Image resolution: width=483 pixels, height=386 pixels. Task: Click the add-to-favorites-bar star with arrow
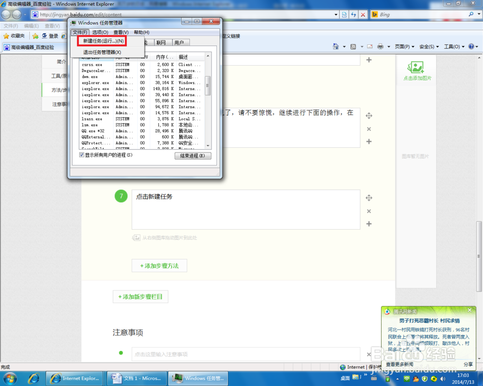point(35,36)
